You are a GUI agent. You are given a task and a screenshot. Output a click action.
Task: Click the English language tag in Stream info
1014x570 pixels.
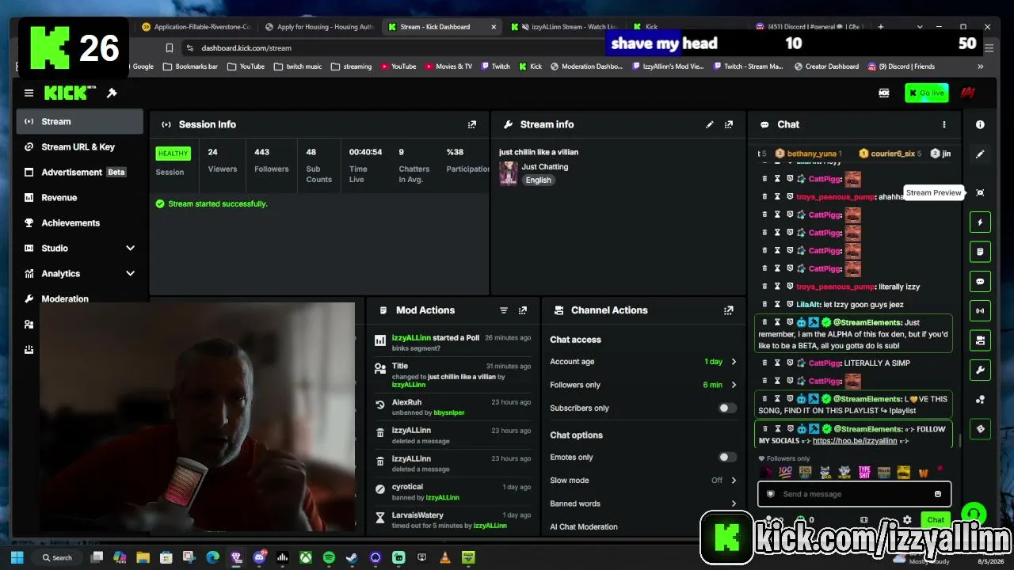pyautogui.click(x=538, y=180)
